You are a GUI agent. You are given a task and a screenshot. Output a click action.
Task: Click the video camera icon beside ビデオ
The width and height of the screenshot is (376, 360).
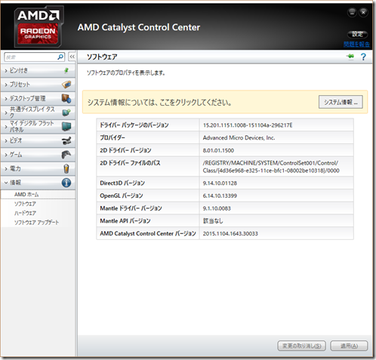click(x=66, y=140)
